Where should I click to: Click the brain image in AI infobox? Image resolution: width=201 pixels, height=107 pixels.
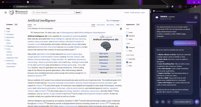tap(106, 46)
